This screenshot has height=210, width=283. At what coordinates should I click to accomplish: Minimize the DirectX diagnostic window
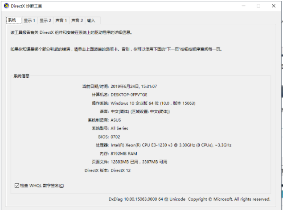pyautogui.click(x=243, y=6)
